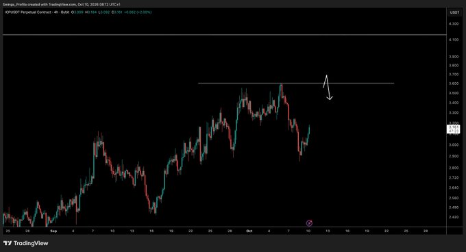Viewport: 466px width, 252px height.
Task: Click the 3.300 price axis label
Action: tap(454, 113)
